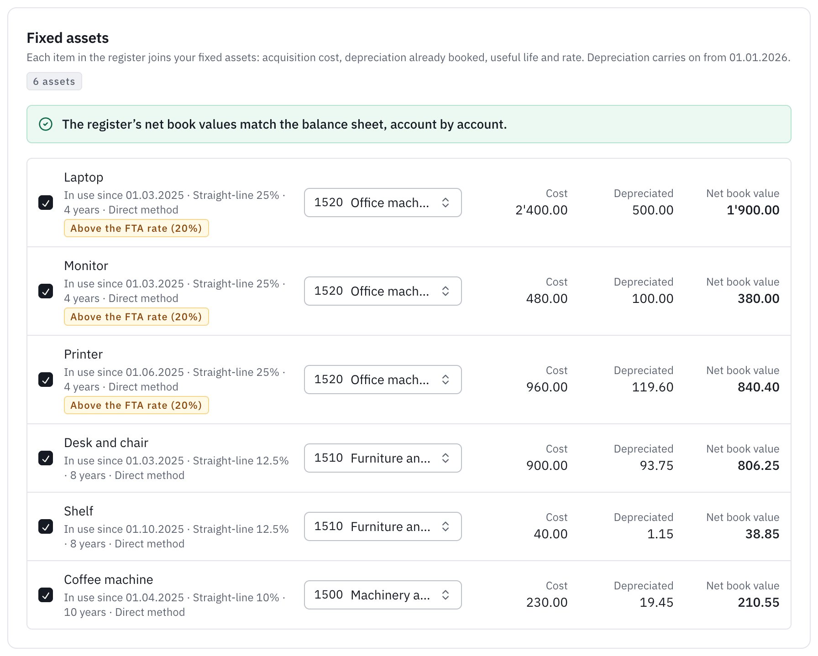Toggle the Monitor asset checkbox

point(46,291)
